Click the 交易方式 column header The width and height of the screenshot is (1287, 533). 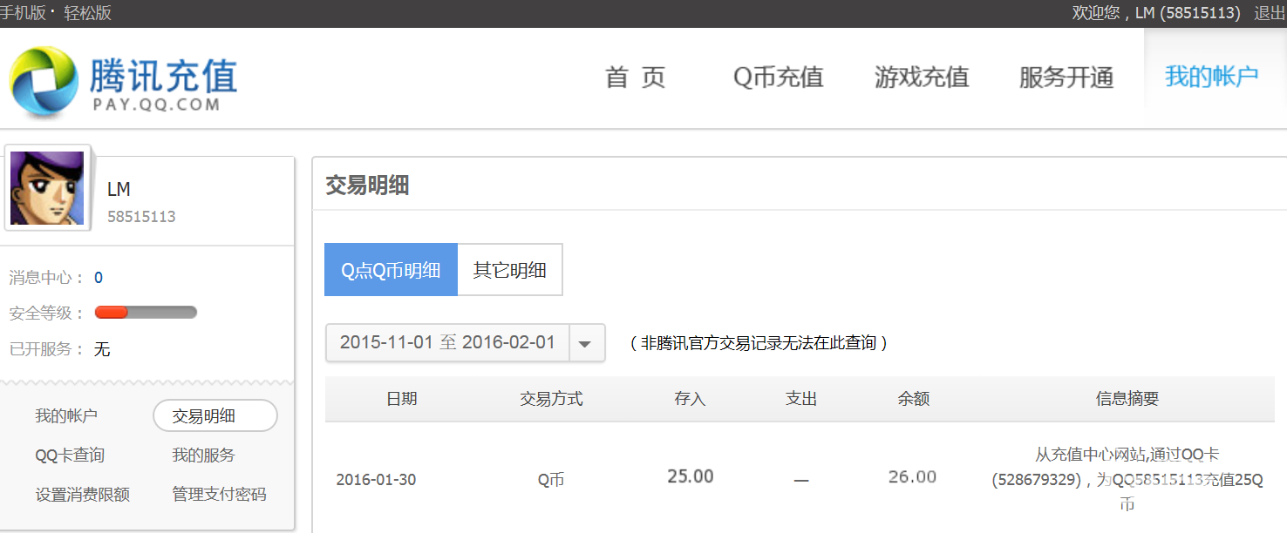[x=551, y=399]
